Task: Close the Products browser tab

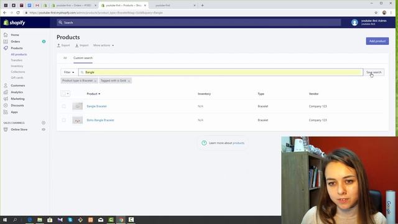Action: click(x=145, y=6)
